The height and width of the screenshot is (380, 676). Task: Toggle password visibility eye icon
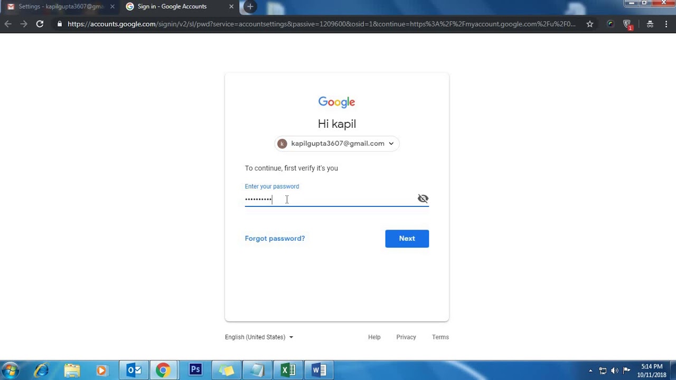[423, 198]
